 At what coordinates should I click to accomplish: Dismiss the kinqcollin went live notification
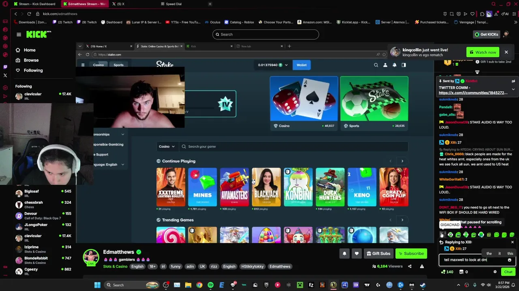506,52
